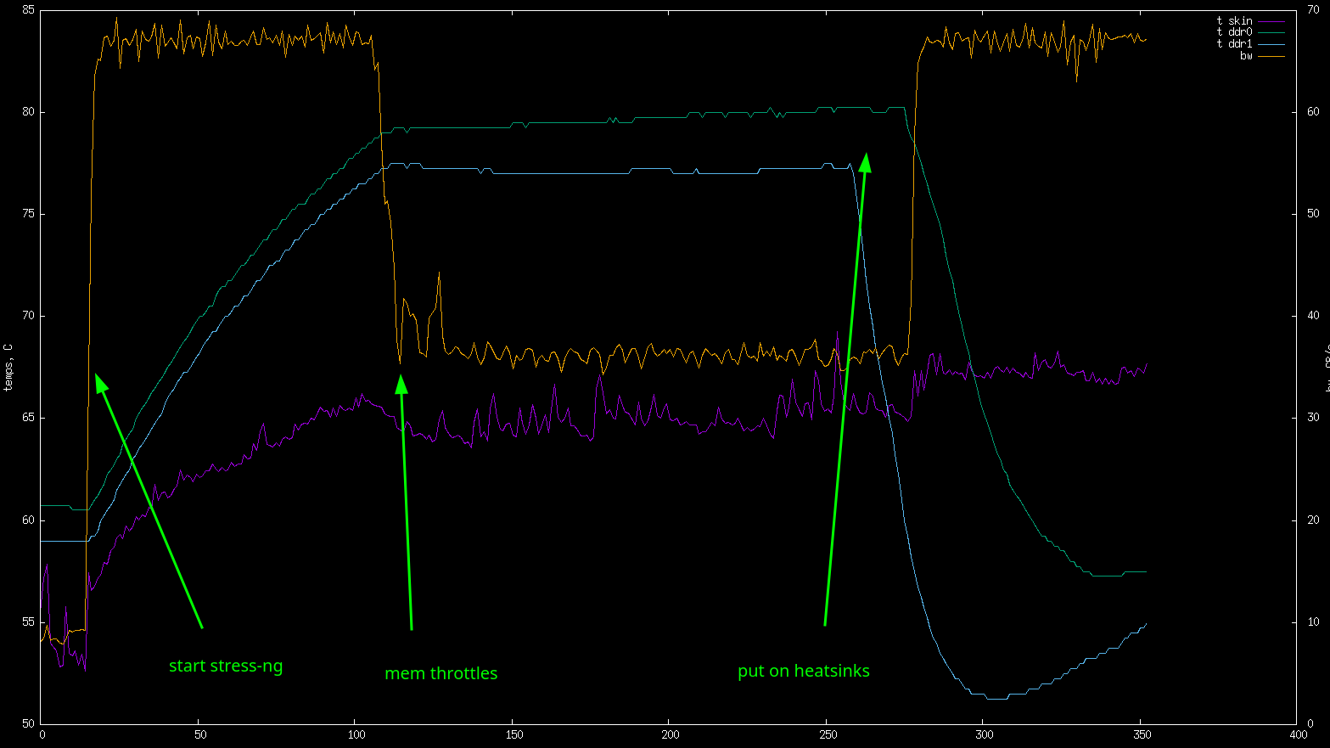Viewport: 1330px width, 748px height.
Task: Click tick label 200 on the horizontal axis
Action: (x=671, y=735)
